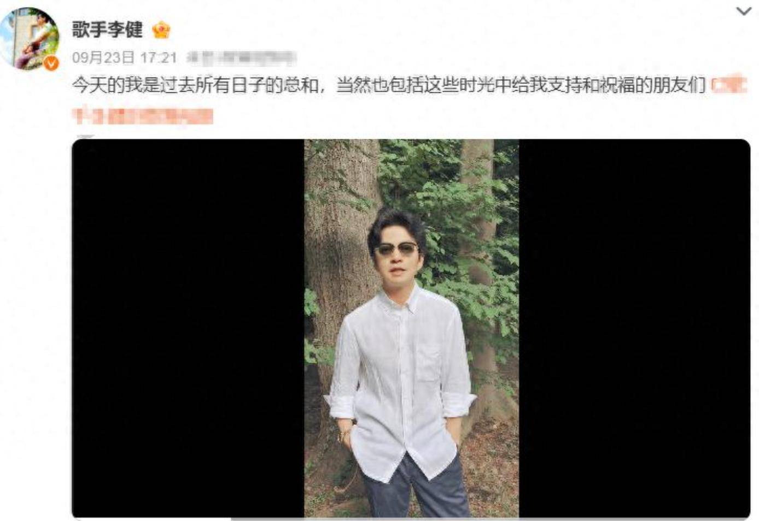Click the 09月23日 17:21 timestamp
Screen dimensions: 759x521
click(125, 57)
